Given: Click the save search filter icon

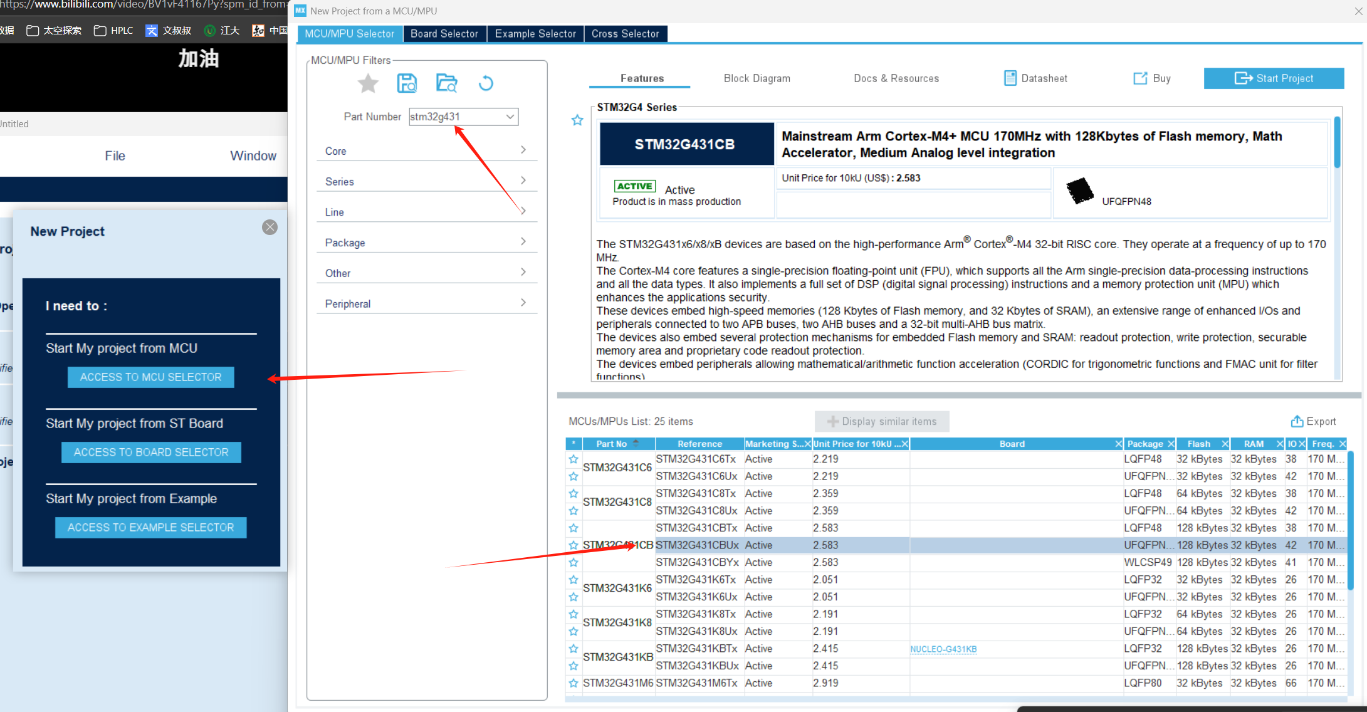Looking at the screenshot, I should [x=407, y=83].
